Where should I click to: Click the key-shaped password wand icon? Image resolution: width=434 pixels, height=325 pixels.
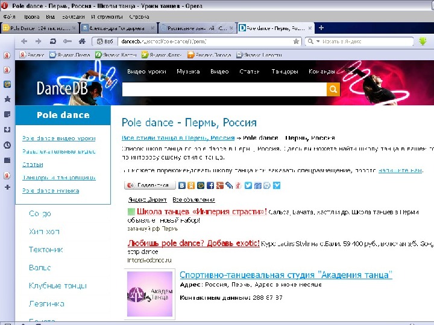pyautogui.click(x=68, y=42)
